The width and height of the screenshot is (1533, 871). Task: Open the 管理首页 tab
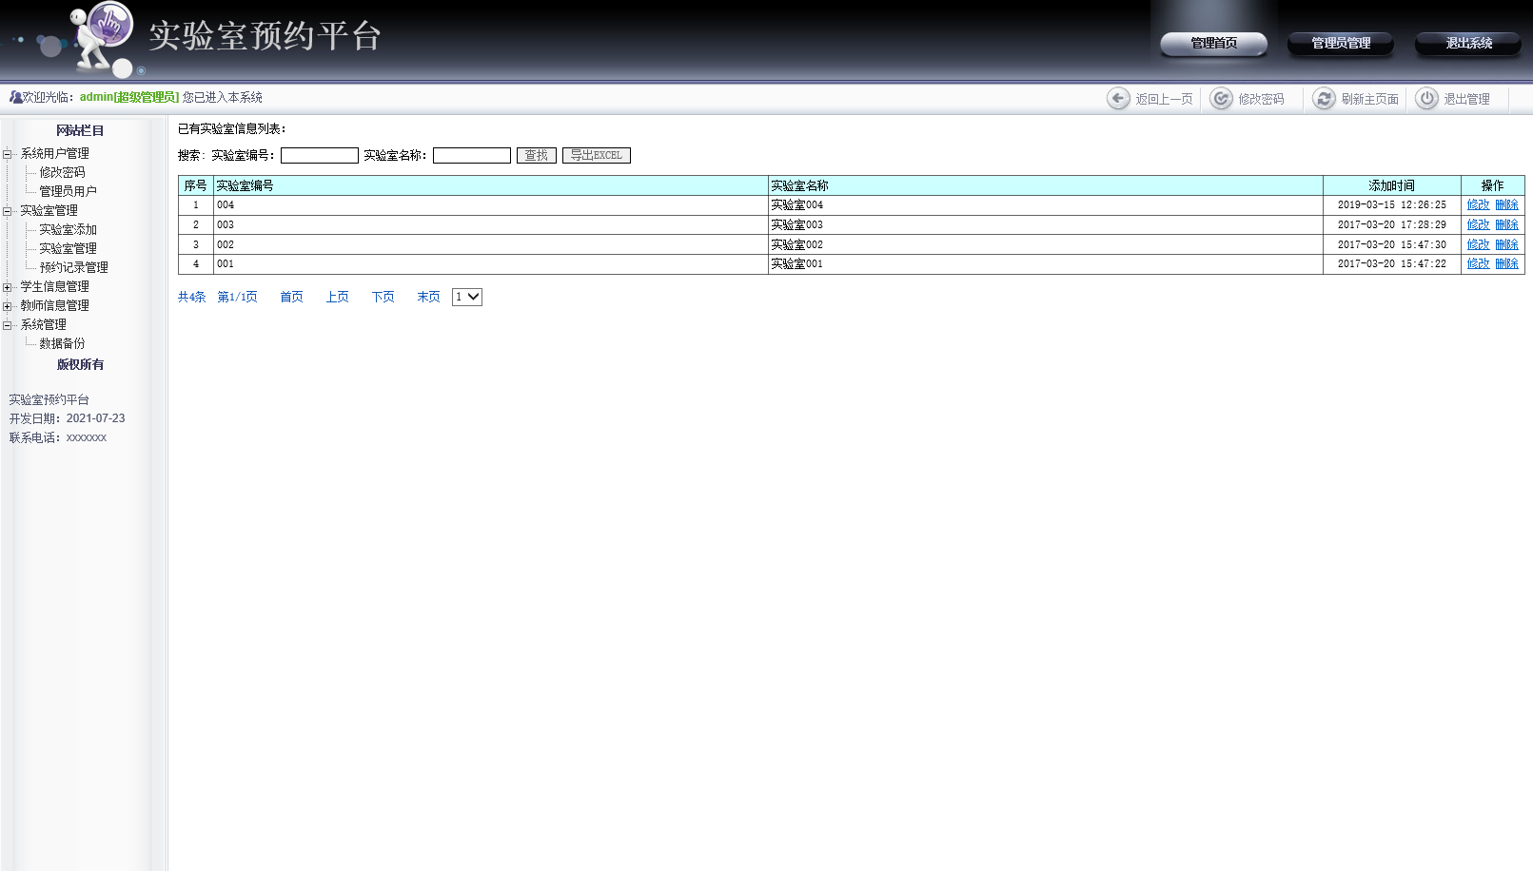click(1214, 44)
